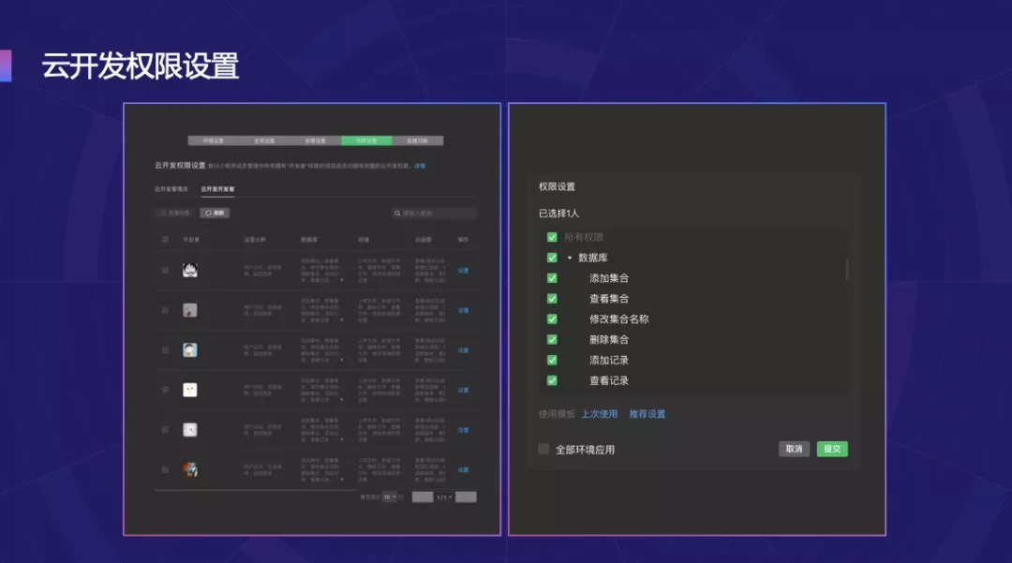Tick the select-all checkbox in the table header

click(165, 239)
